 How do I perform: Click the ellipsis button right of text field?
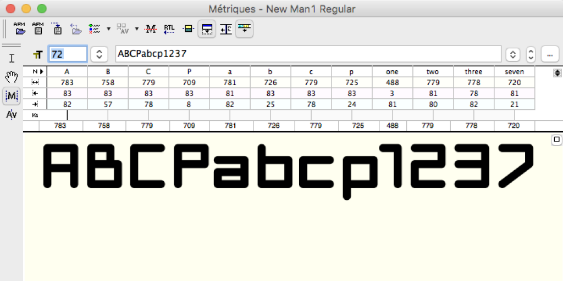tap(550, 54)
